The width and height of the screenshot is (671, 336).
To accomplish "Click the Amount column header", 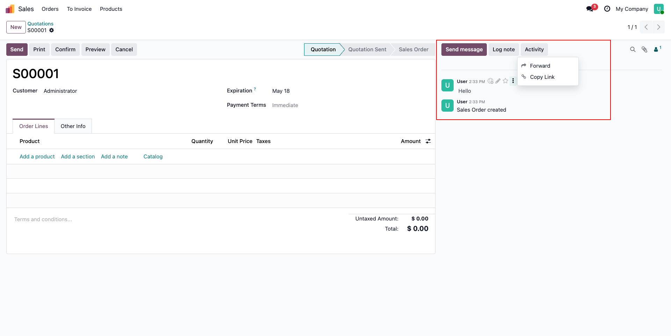I will (411, 141).
